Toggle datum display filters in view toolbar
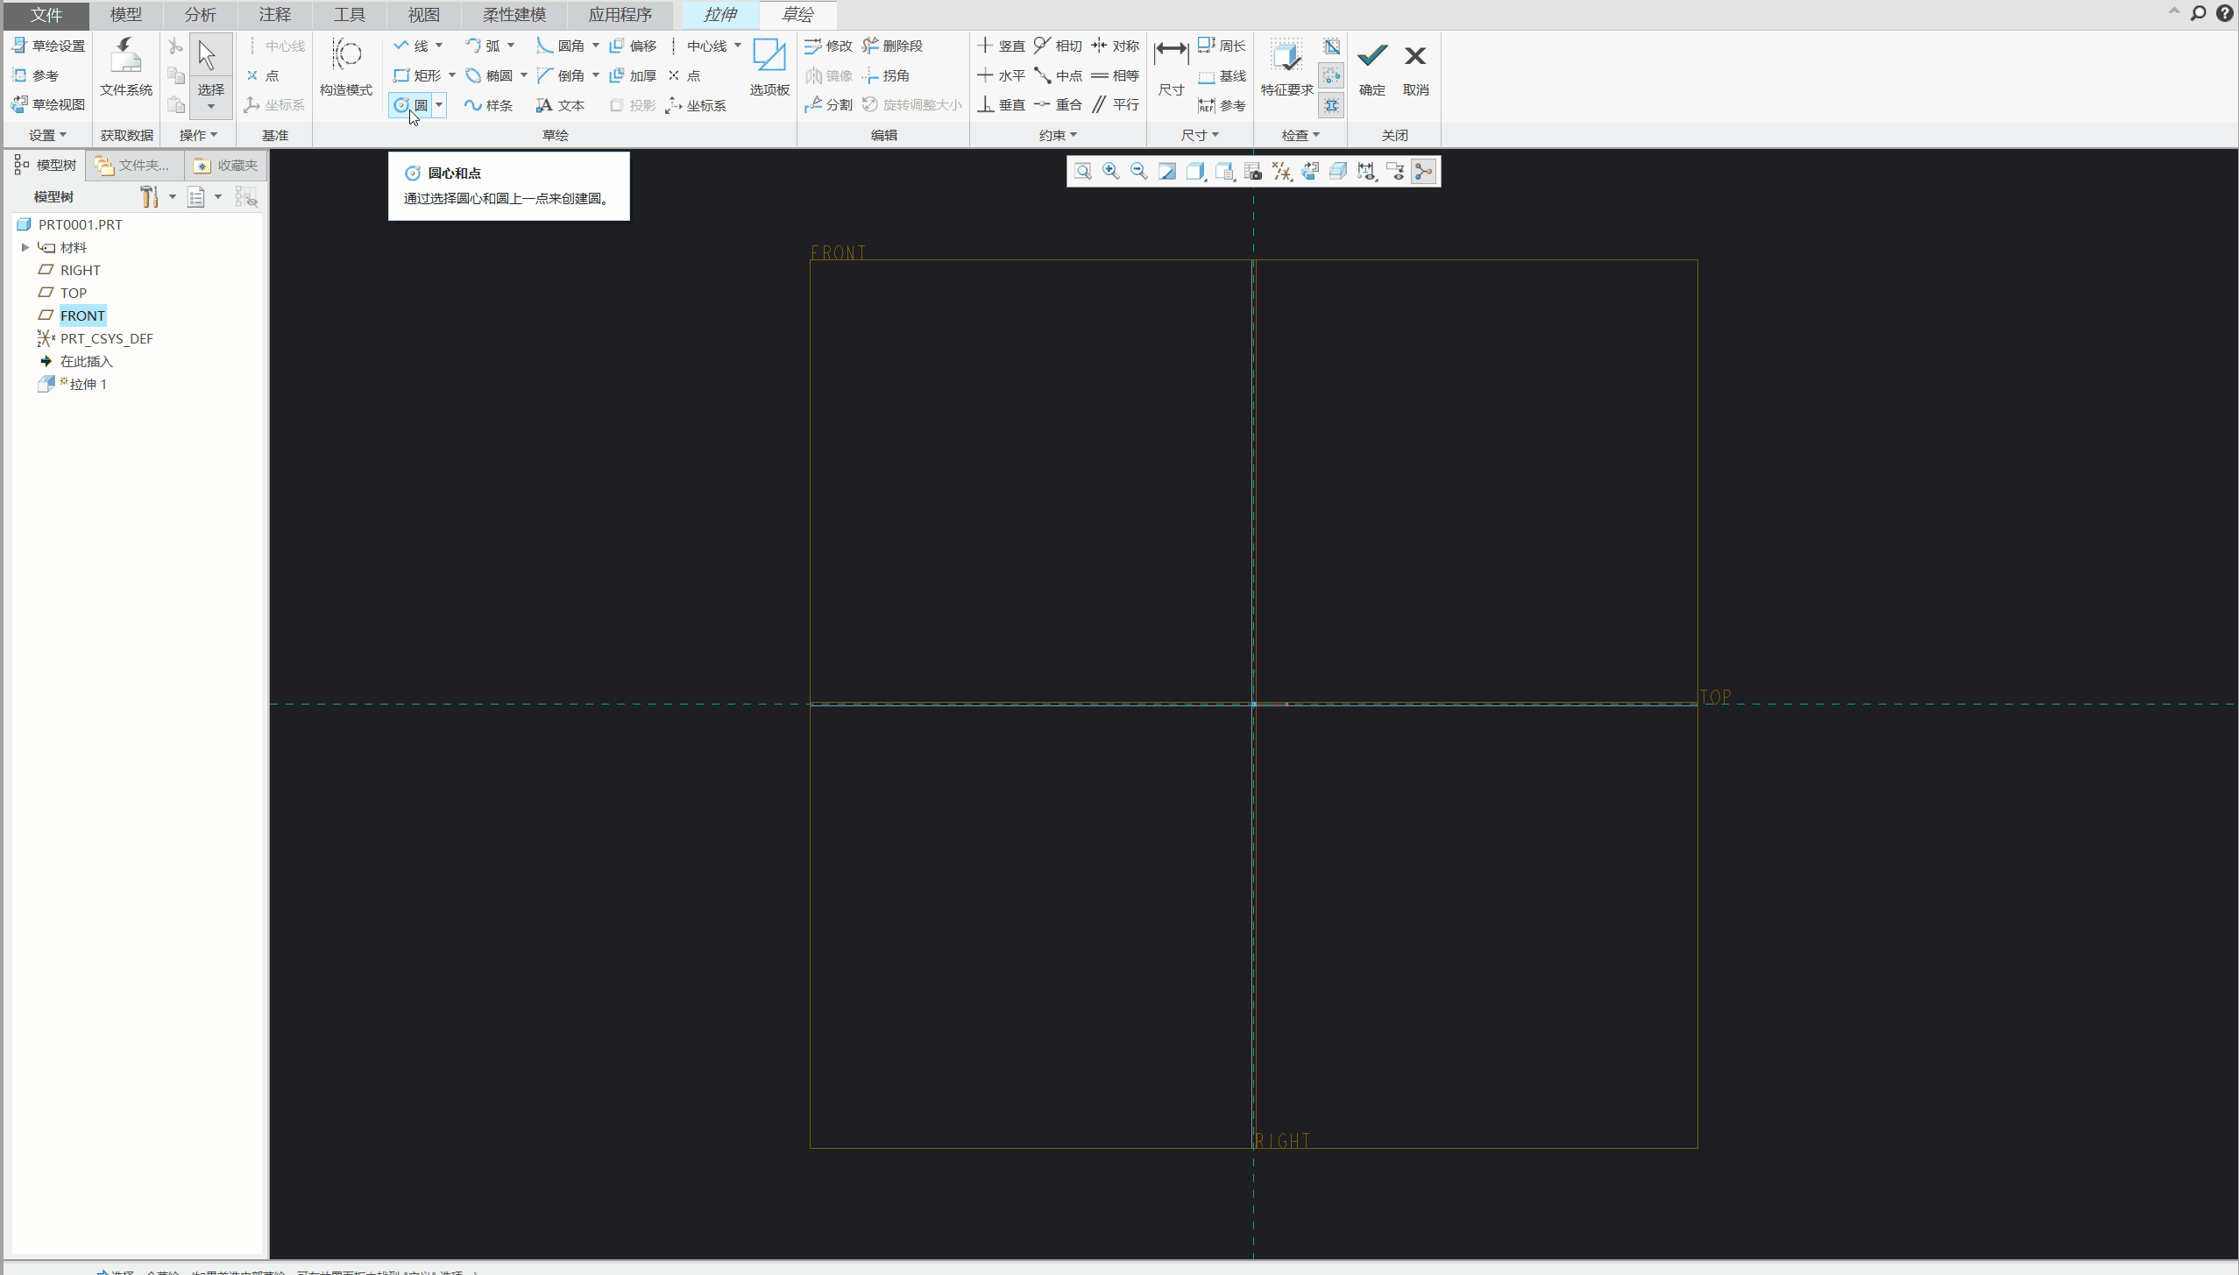This screenshot has width=2239, height=1275. [1281, 171]
